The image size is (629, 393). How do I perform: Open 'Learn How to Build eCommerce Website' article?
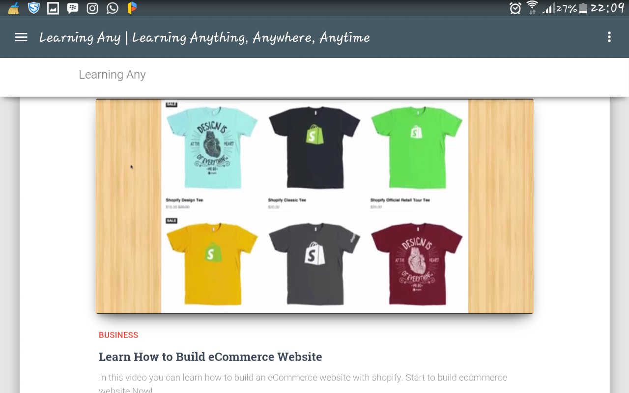coord(210,357)
